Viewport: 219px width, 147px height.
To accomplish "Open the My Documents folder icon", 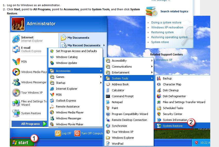I will [63, 37].
